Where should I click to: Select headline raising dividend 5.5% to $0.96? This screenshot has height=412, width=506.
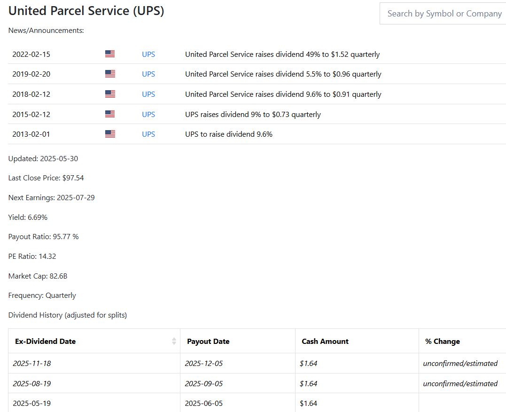click(x=283, y=74)
